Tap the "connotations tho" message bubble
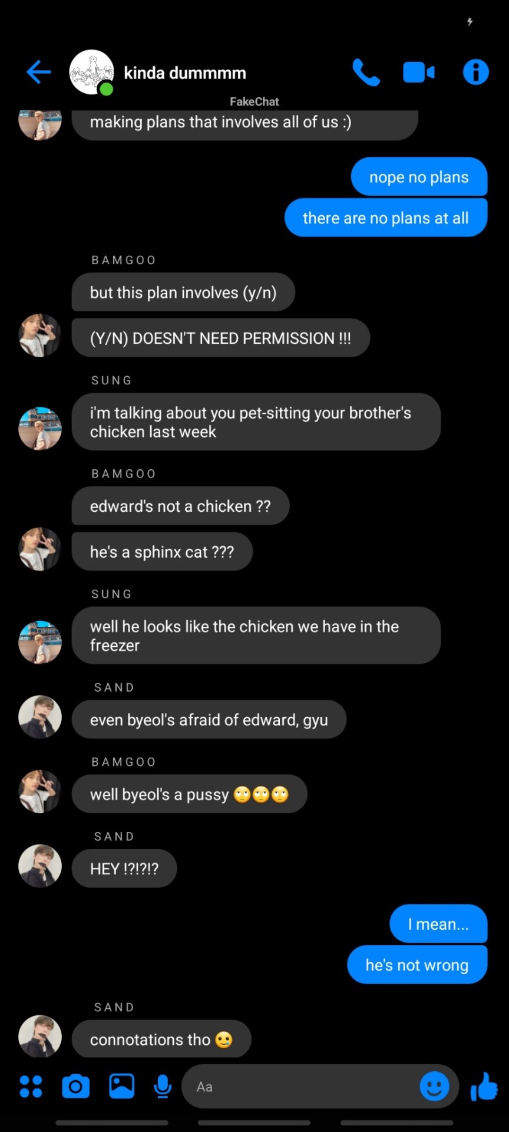 [161, 1039]
